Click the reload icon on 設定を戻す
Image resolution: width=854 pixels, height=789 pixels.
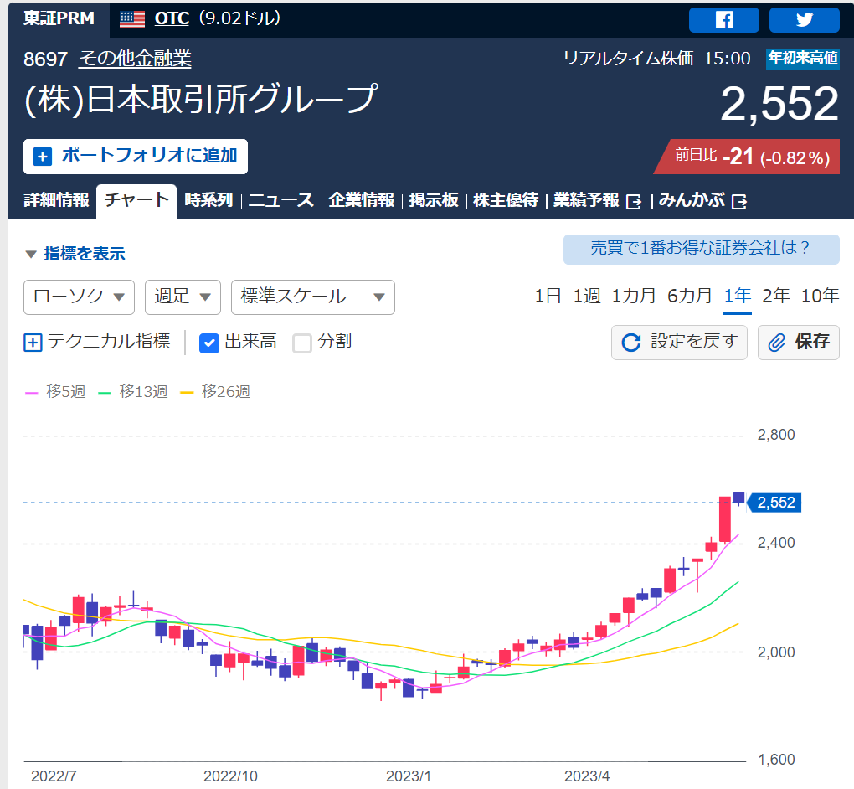click(631, 343)
